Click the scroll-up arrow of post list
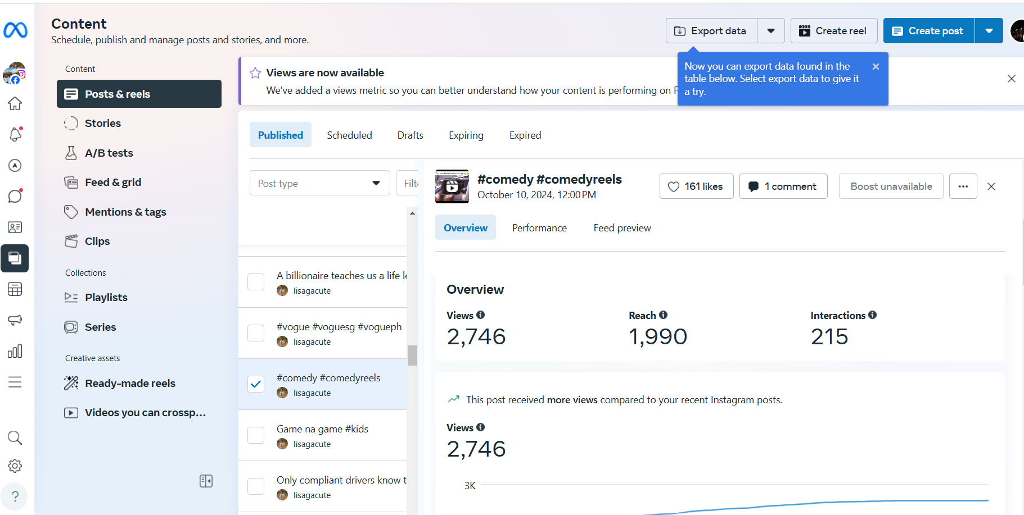The width and height of the screenshot is (1024, 515). pyautogui.click(x=412, y=213)
